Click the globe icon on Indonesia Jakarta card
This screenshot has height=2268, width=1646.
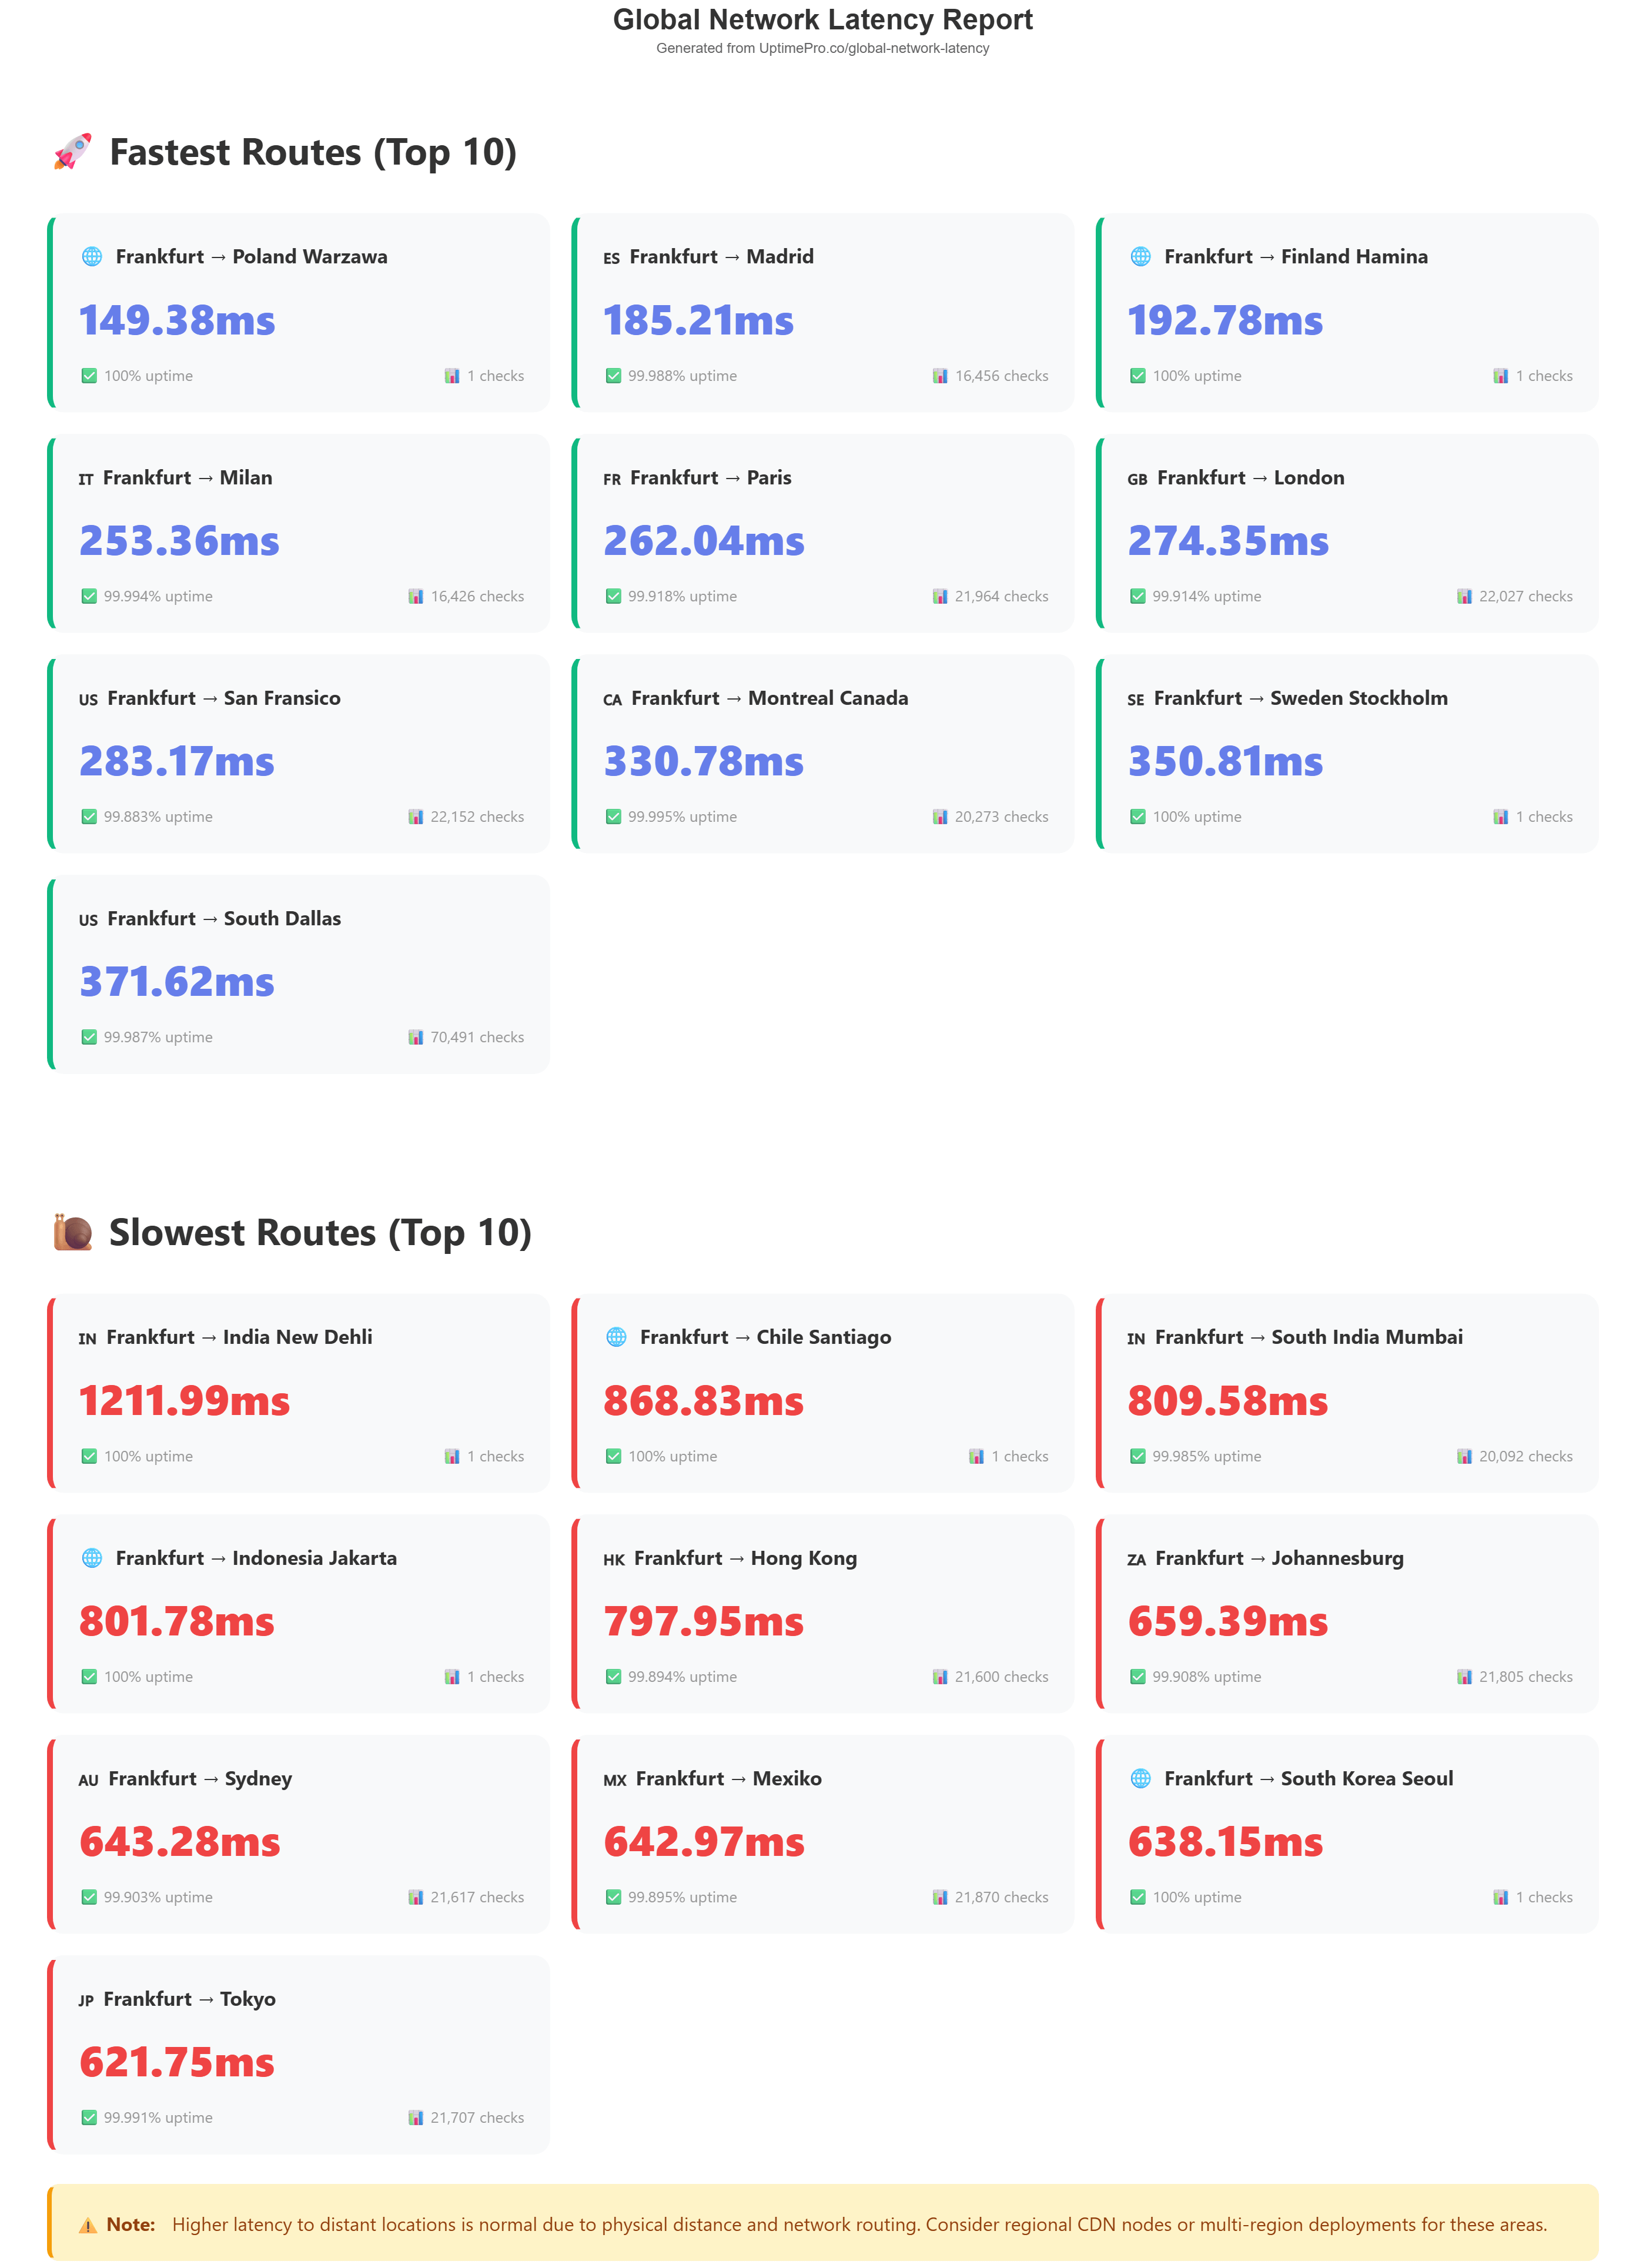[x=91, y=1558]
